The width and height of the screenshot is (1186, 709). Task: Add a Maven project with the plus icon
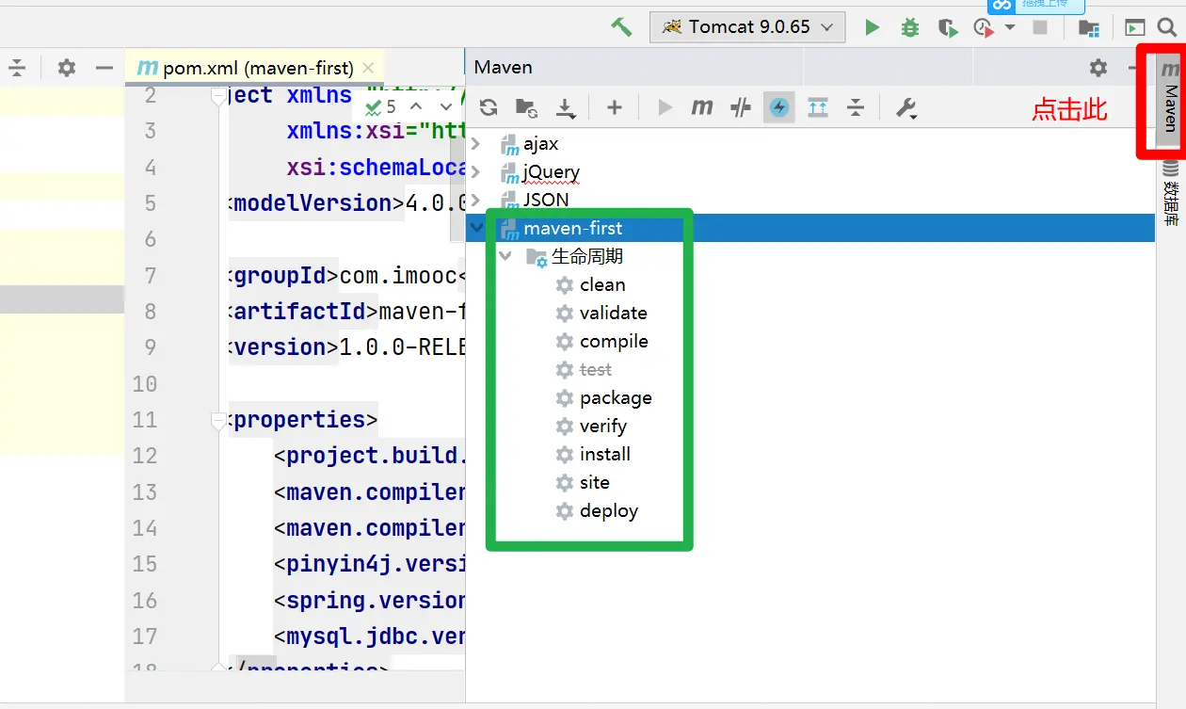pos(615,107)
